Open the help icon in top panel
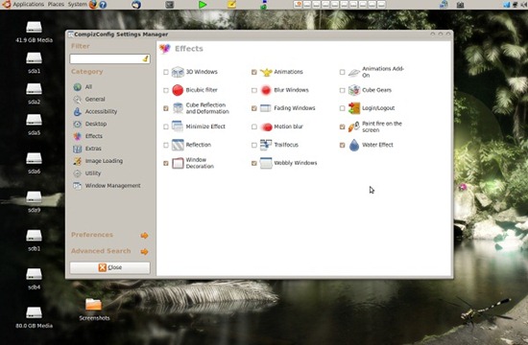Image resolution: width=528 pixels, height=345 pixels. tap(103, 5)
